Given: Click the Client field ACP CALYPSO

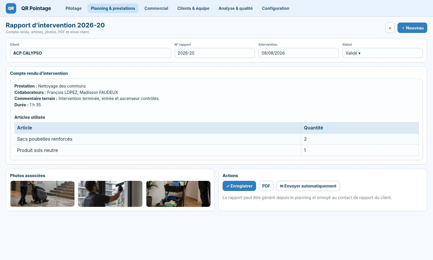Looking at the screenshot, I should click(x=91, y=53).
